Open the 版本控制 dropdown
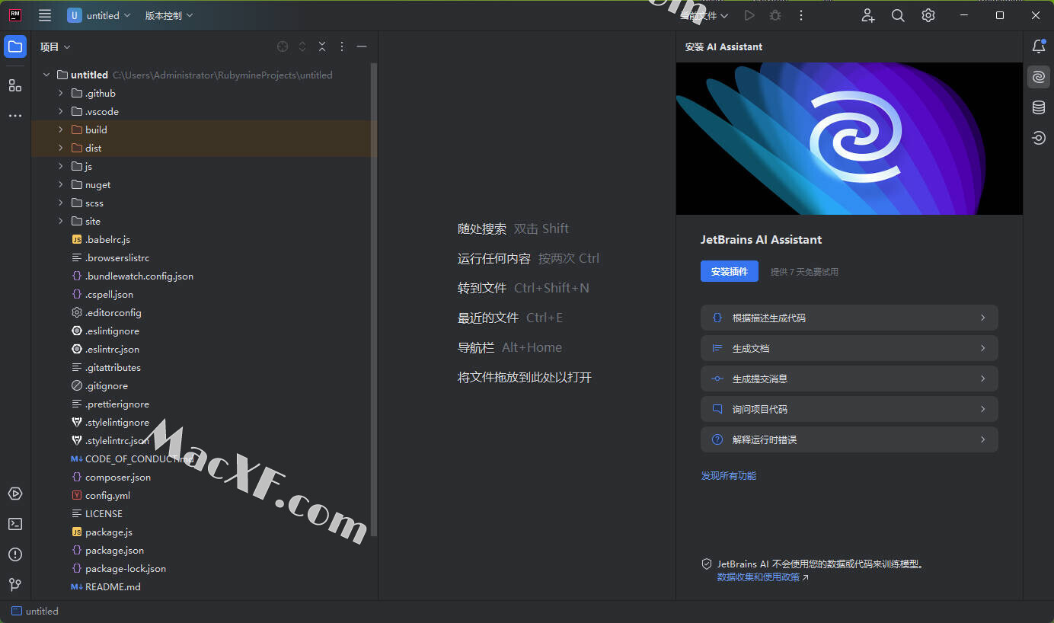The width and height of the screenshot is (1054, 623). [169, 15]
